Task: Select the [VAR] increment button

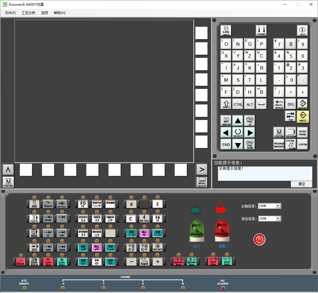Action: [x=48, y=218]
